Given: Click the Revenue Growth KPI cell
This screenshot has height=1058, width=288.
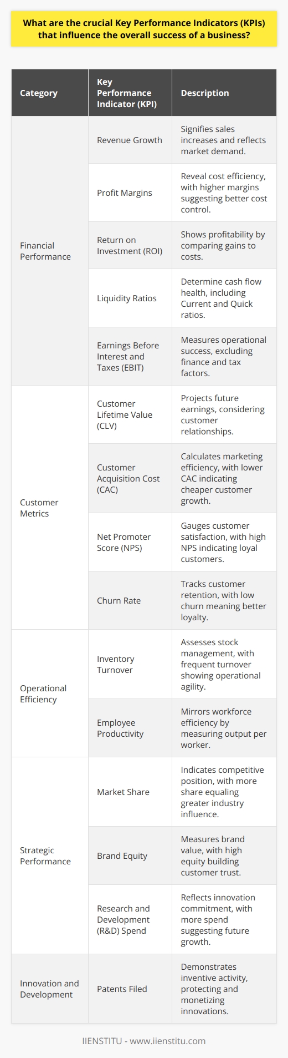Looking at the screenshot, I should coord(130,140).
